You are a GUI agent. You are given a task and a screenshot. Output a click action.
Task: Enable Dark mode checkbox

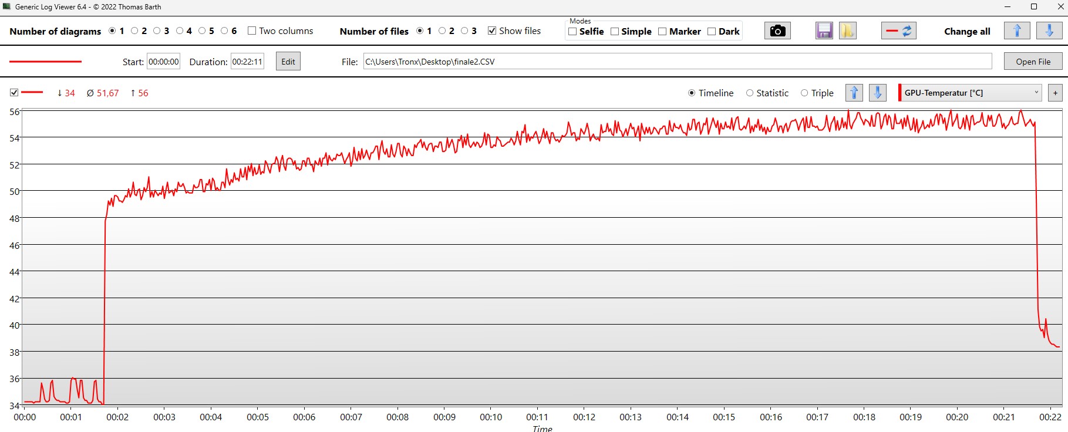click(x=712, y=32)
